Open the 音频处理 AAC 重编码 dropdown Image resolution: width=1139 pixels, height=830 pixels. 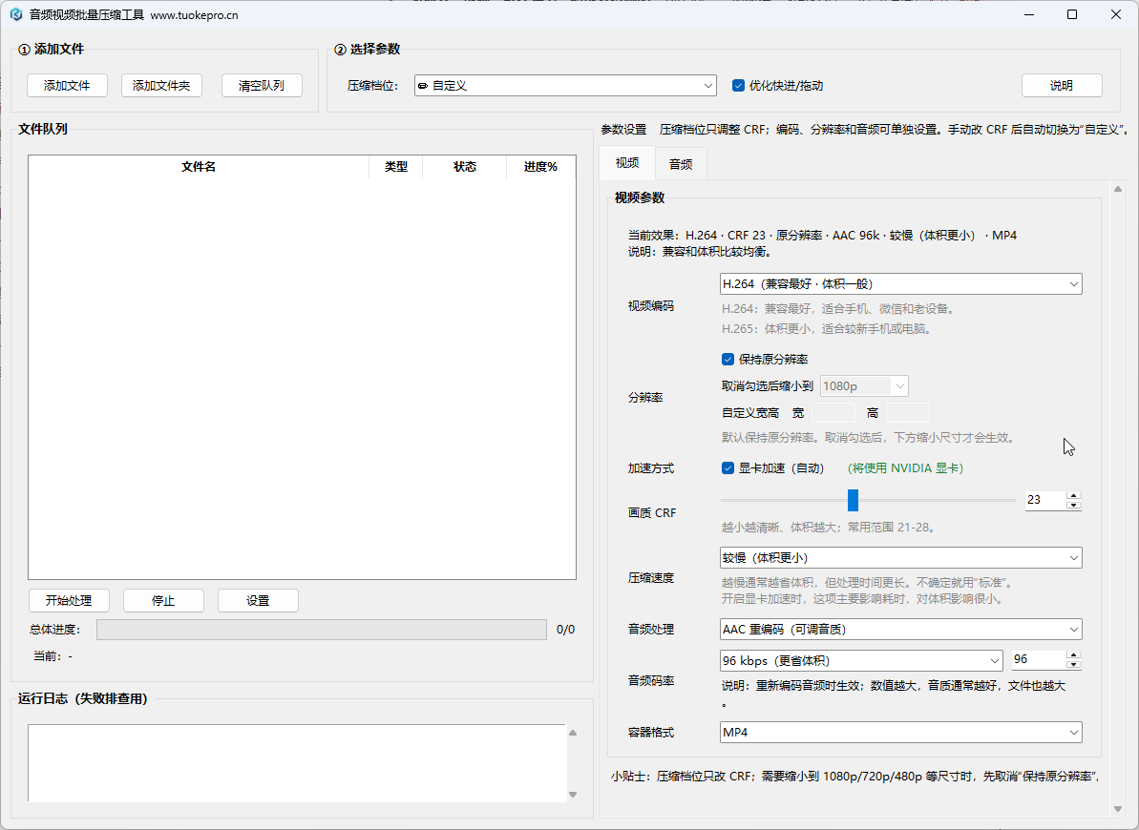tap(900, 630)
